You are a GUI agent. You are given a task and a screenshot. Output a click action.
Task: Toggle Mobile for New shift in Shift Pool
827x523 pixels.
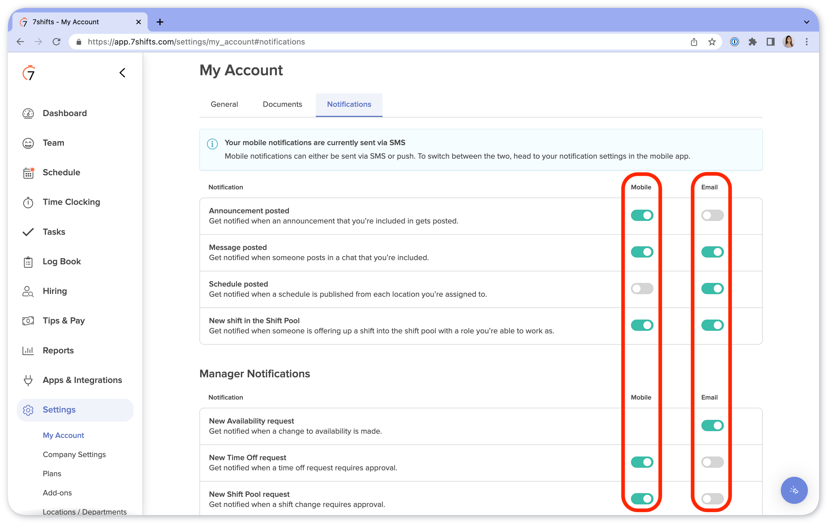(642, 325)
